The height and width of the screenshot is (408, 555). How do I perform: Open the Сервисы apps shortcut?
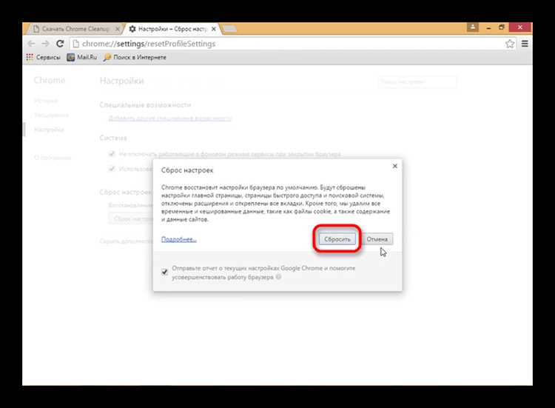click(x=43, y=57)
